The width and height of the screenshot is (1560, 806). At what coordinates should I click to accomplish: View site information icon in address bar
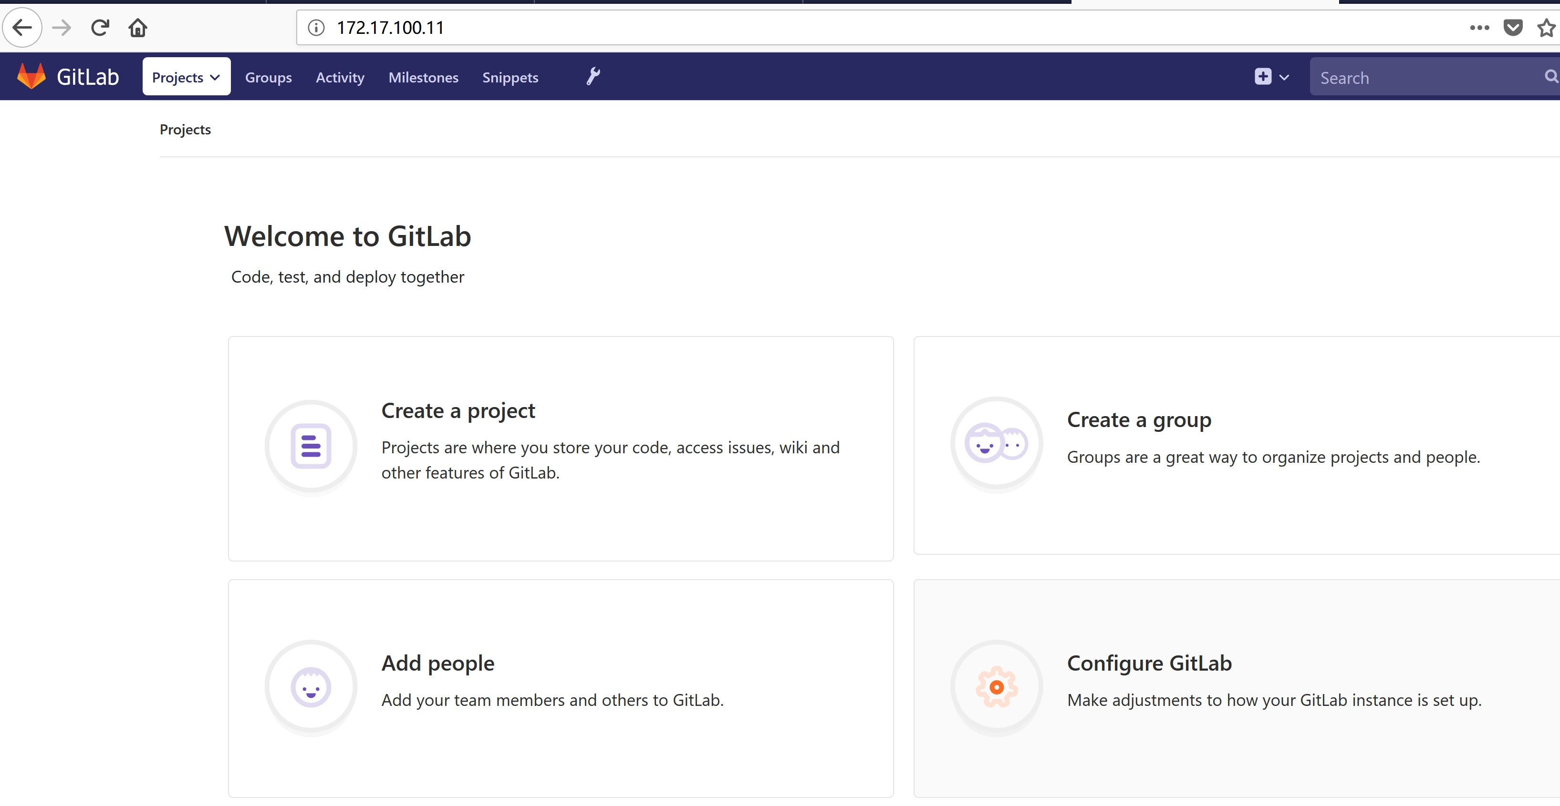coord(316,28)
